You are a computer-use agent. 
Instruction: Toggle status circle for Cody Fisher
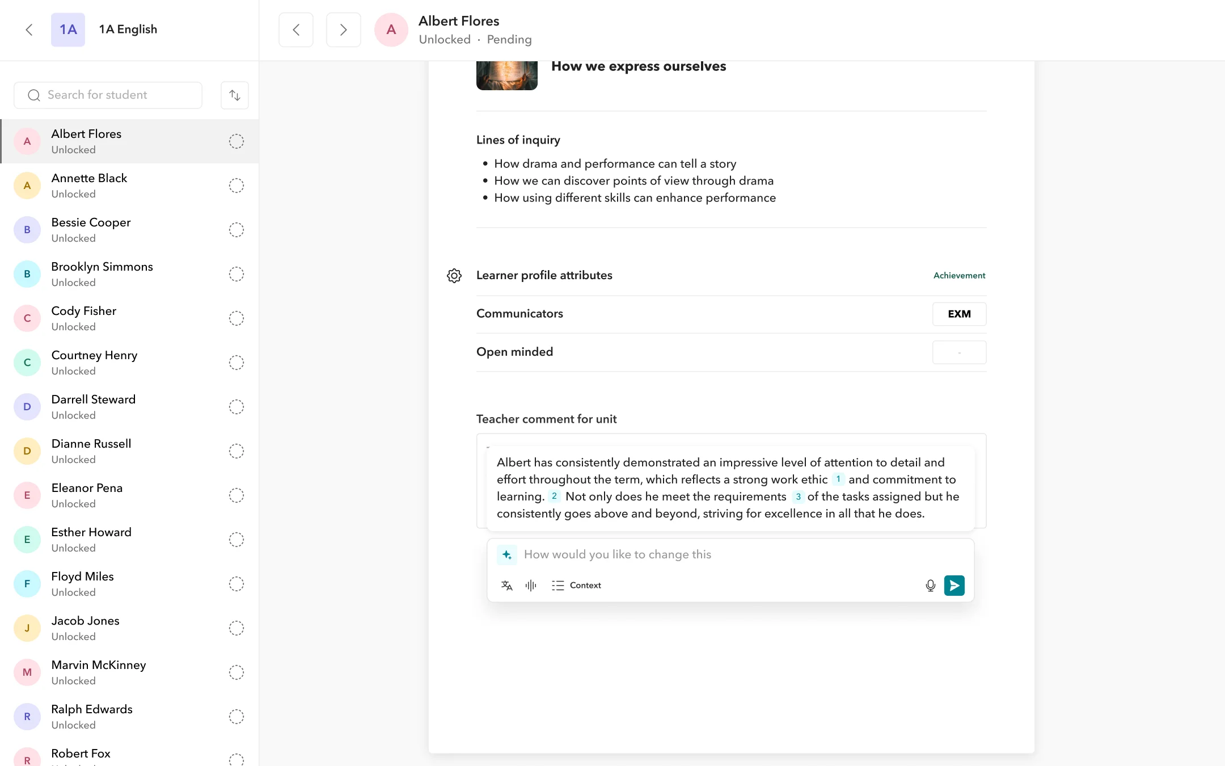(236, 318)
